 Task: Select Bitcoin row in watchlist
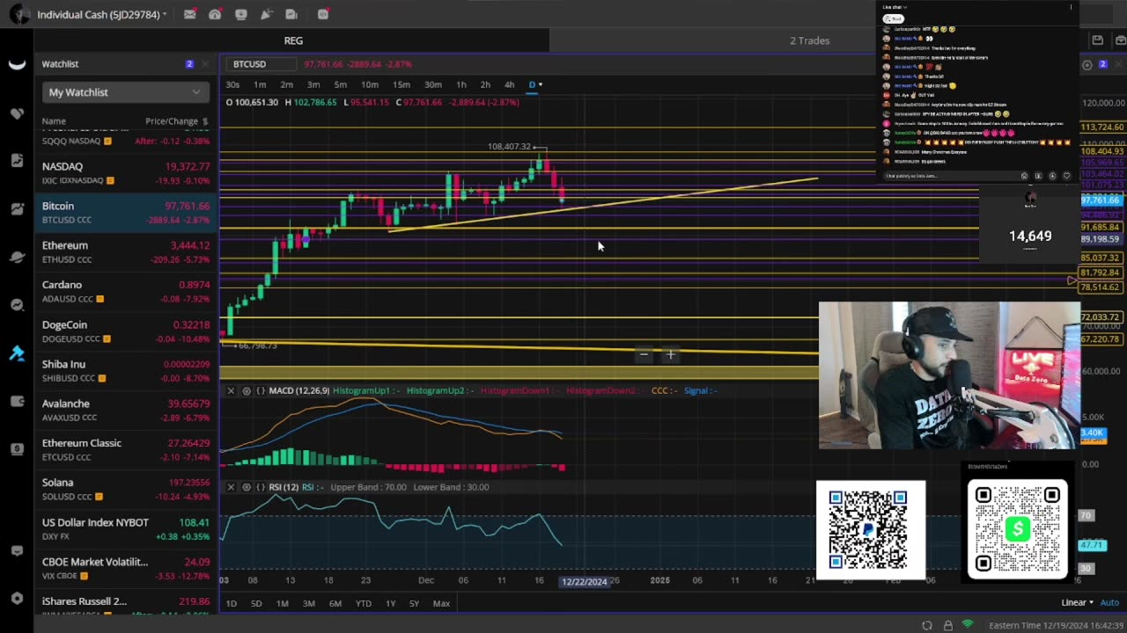point(126,213)
